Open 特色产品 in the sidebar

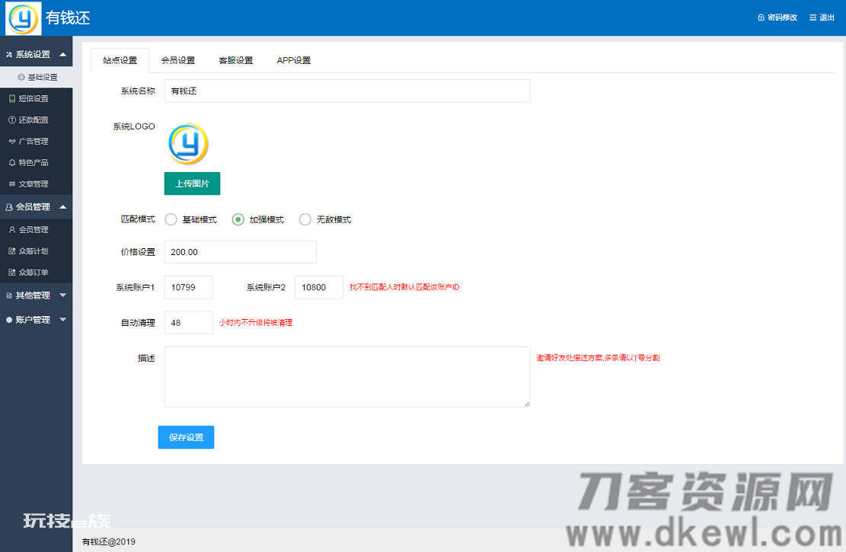36,162
